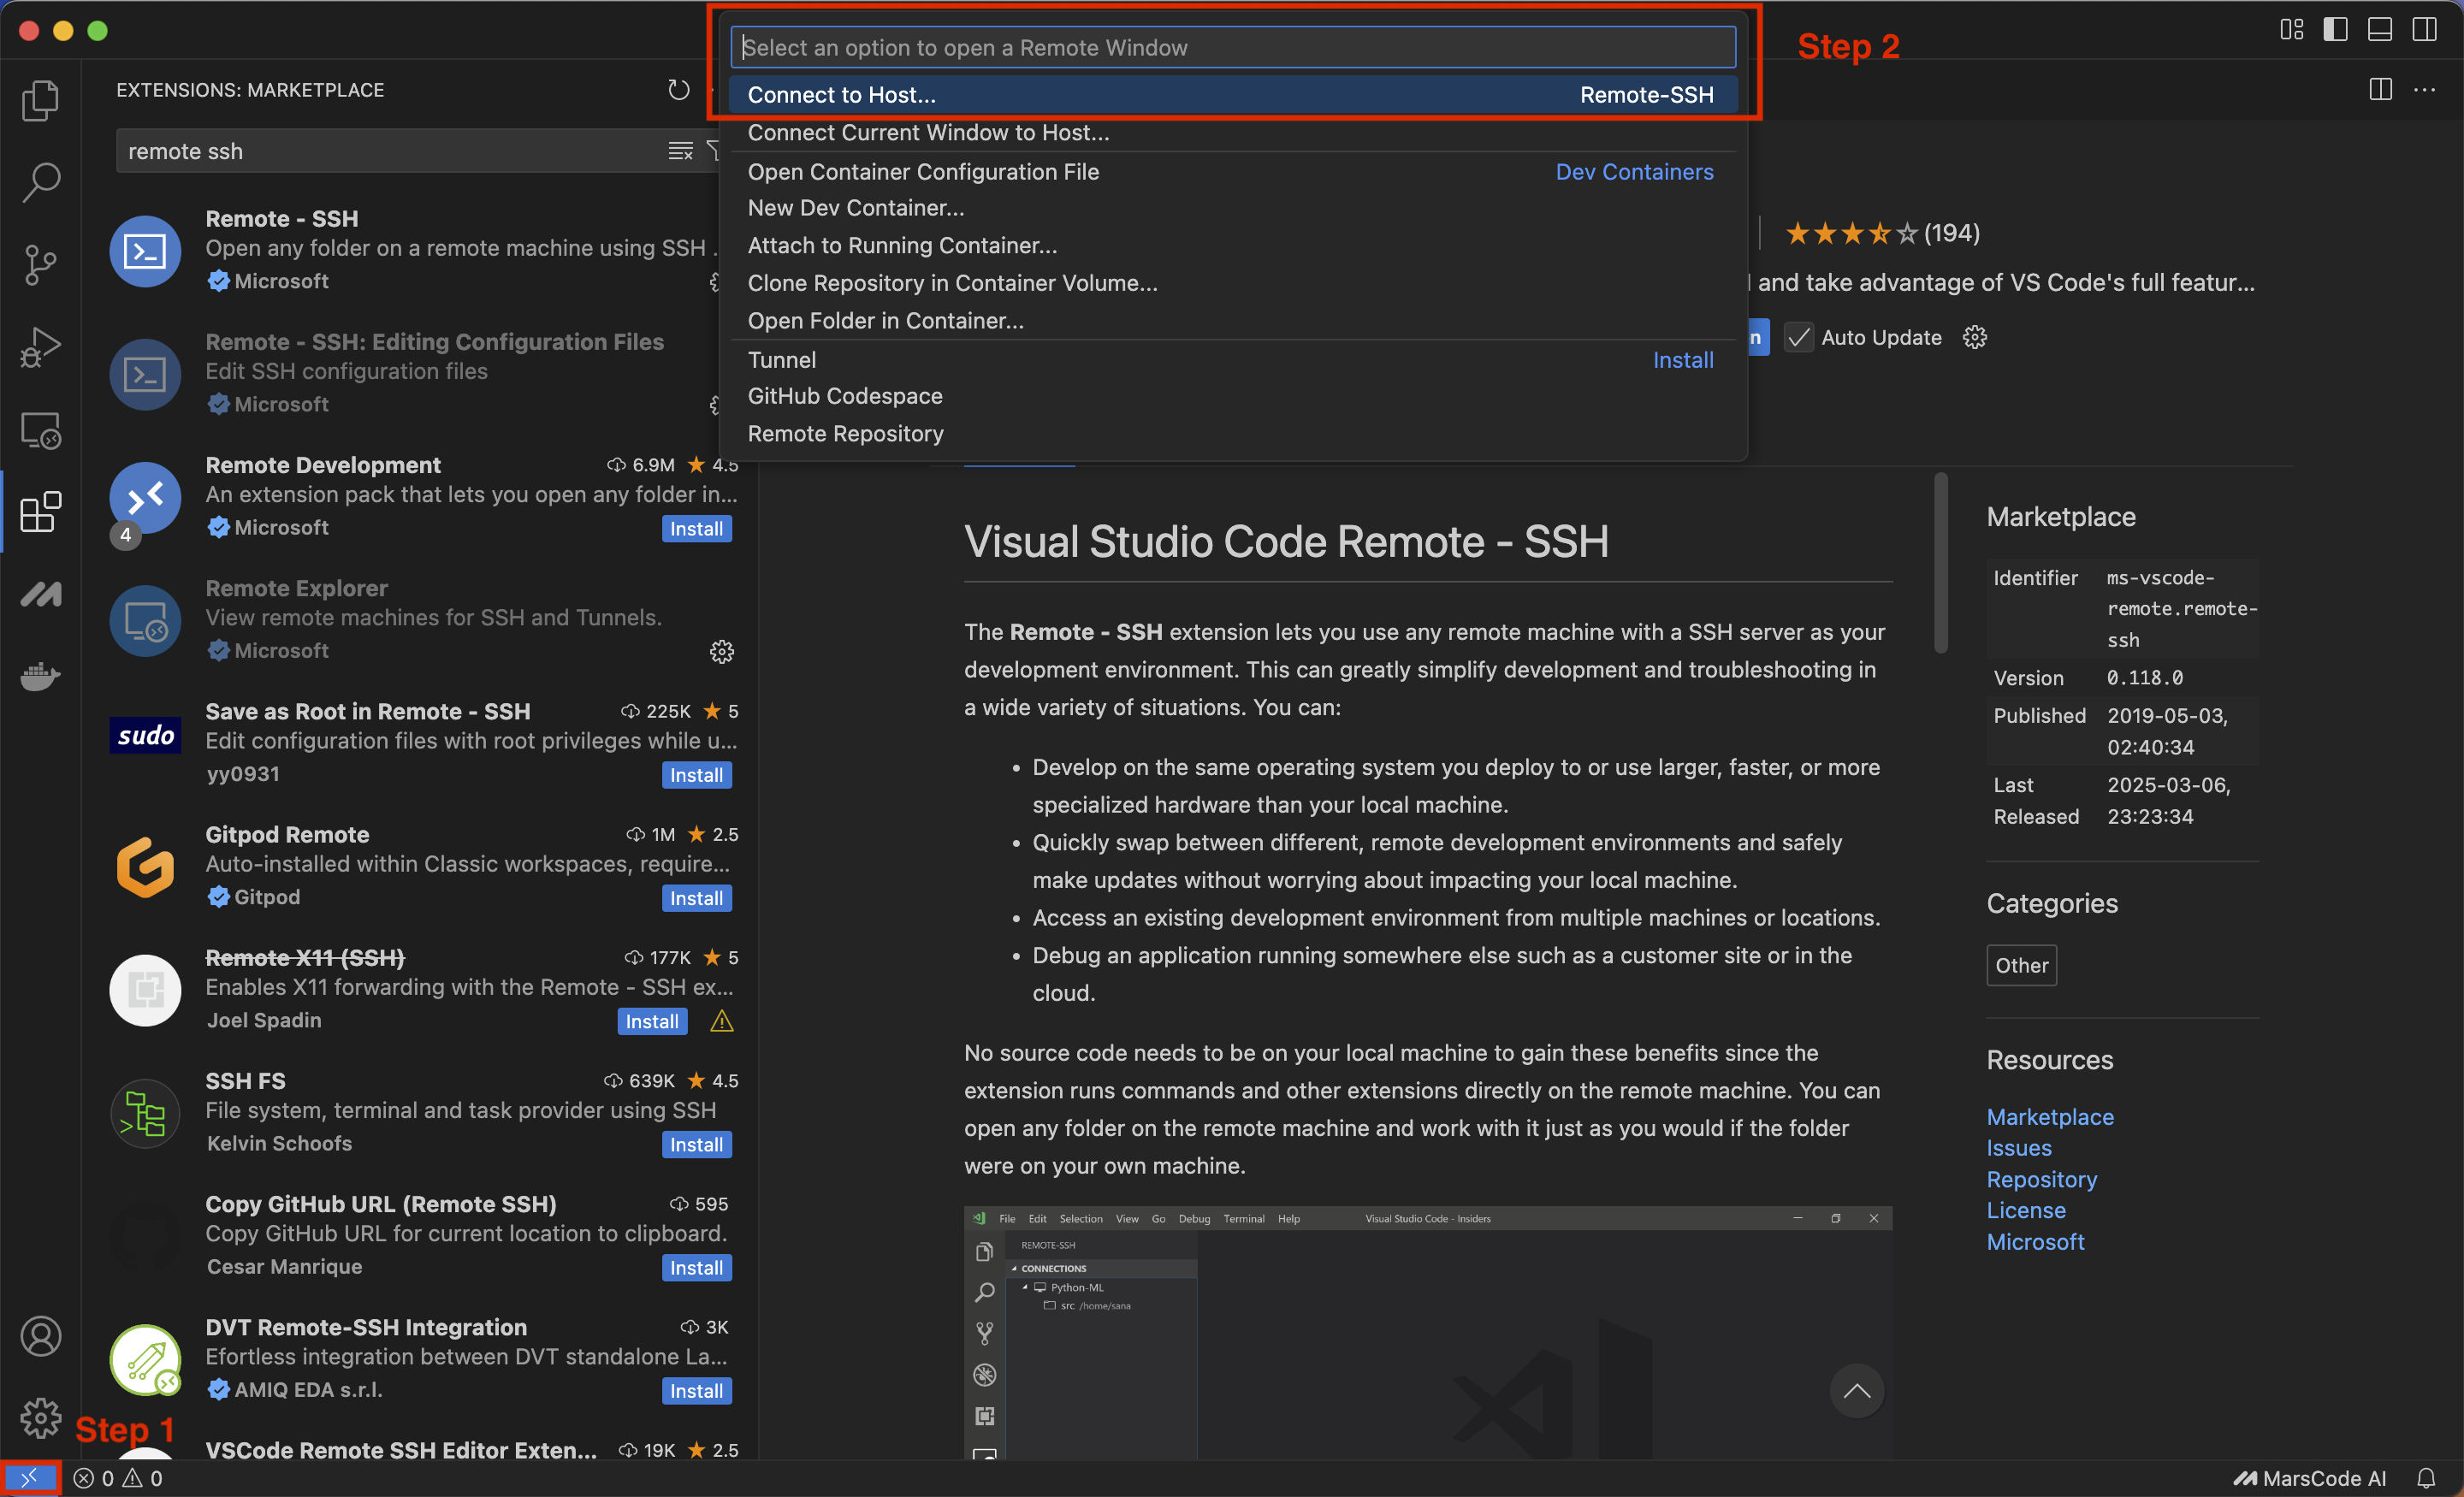The height and width of the screenshot is (1497, 2464).
Task: Open the Remote Explorer activity icon
Action: coord(40,431)
